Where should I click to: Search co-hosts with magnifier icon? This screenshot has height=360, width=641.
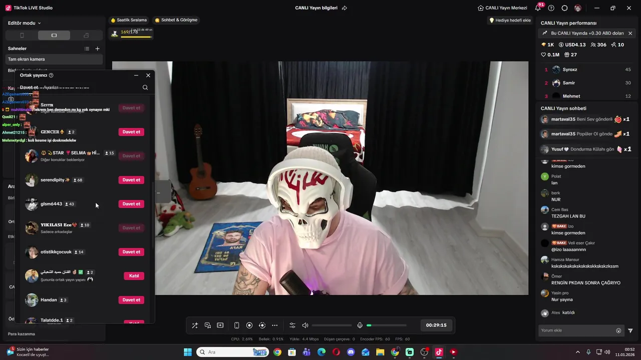point(145,87)
